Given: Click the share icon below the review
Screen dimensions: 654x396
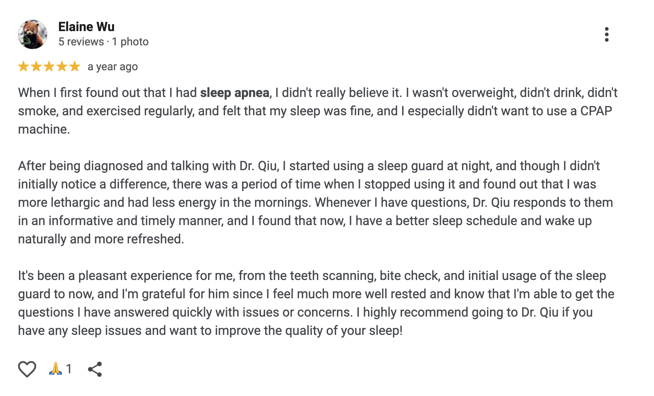Looking at the screenshot, I should coord(95,369).
